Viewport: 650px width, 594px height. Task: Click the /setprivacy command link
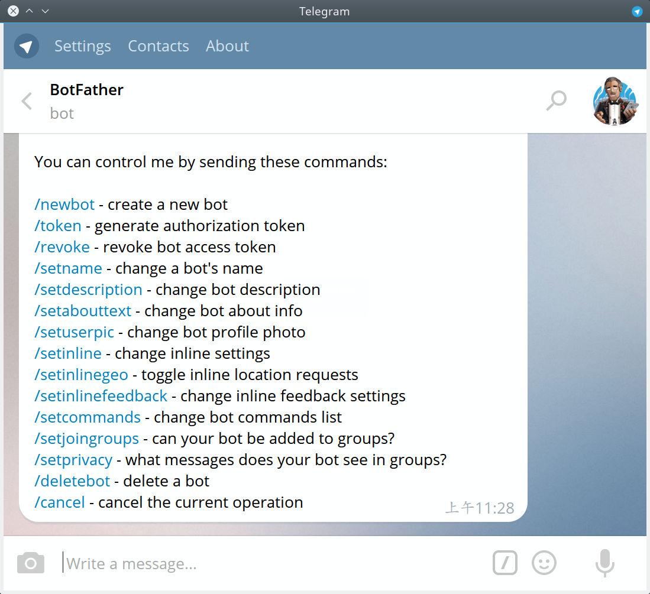pyautogui.click(x=73, y=460)
